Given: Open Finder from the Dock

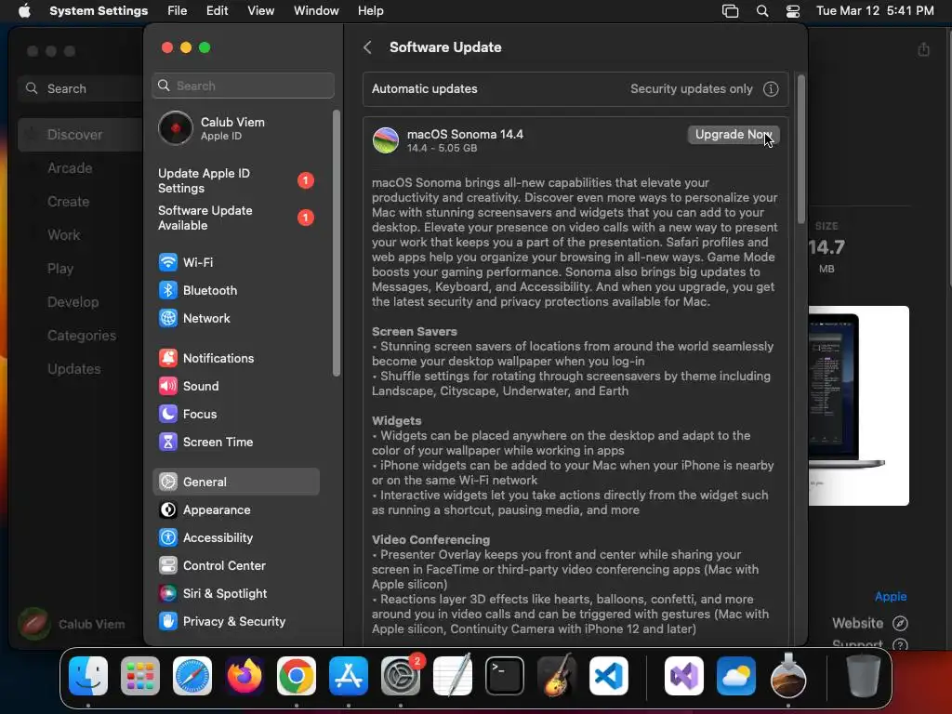Looking at the screenshot, I should click(x=88, y=676).
